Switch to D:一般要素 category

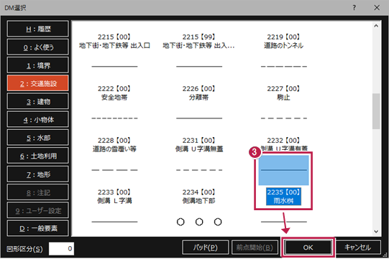pyautogui.click(x=37, y=228)
